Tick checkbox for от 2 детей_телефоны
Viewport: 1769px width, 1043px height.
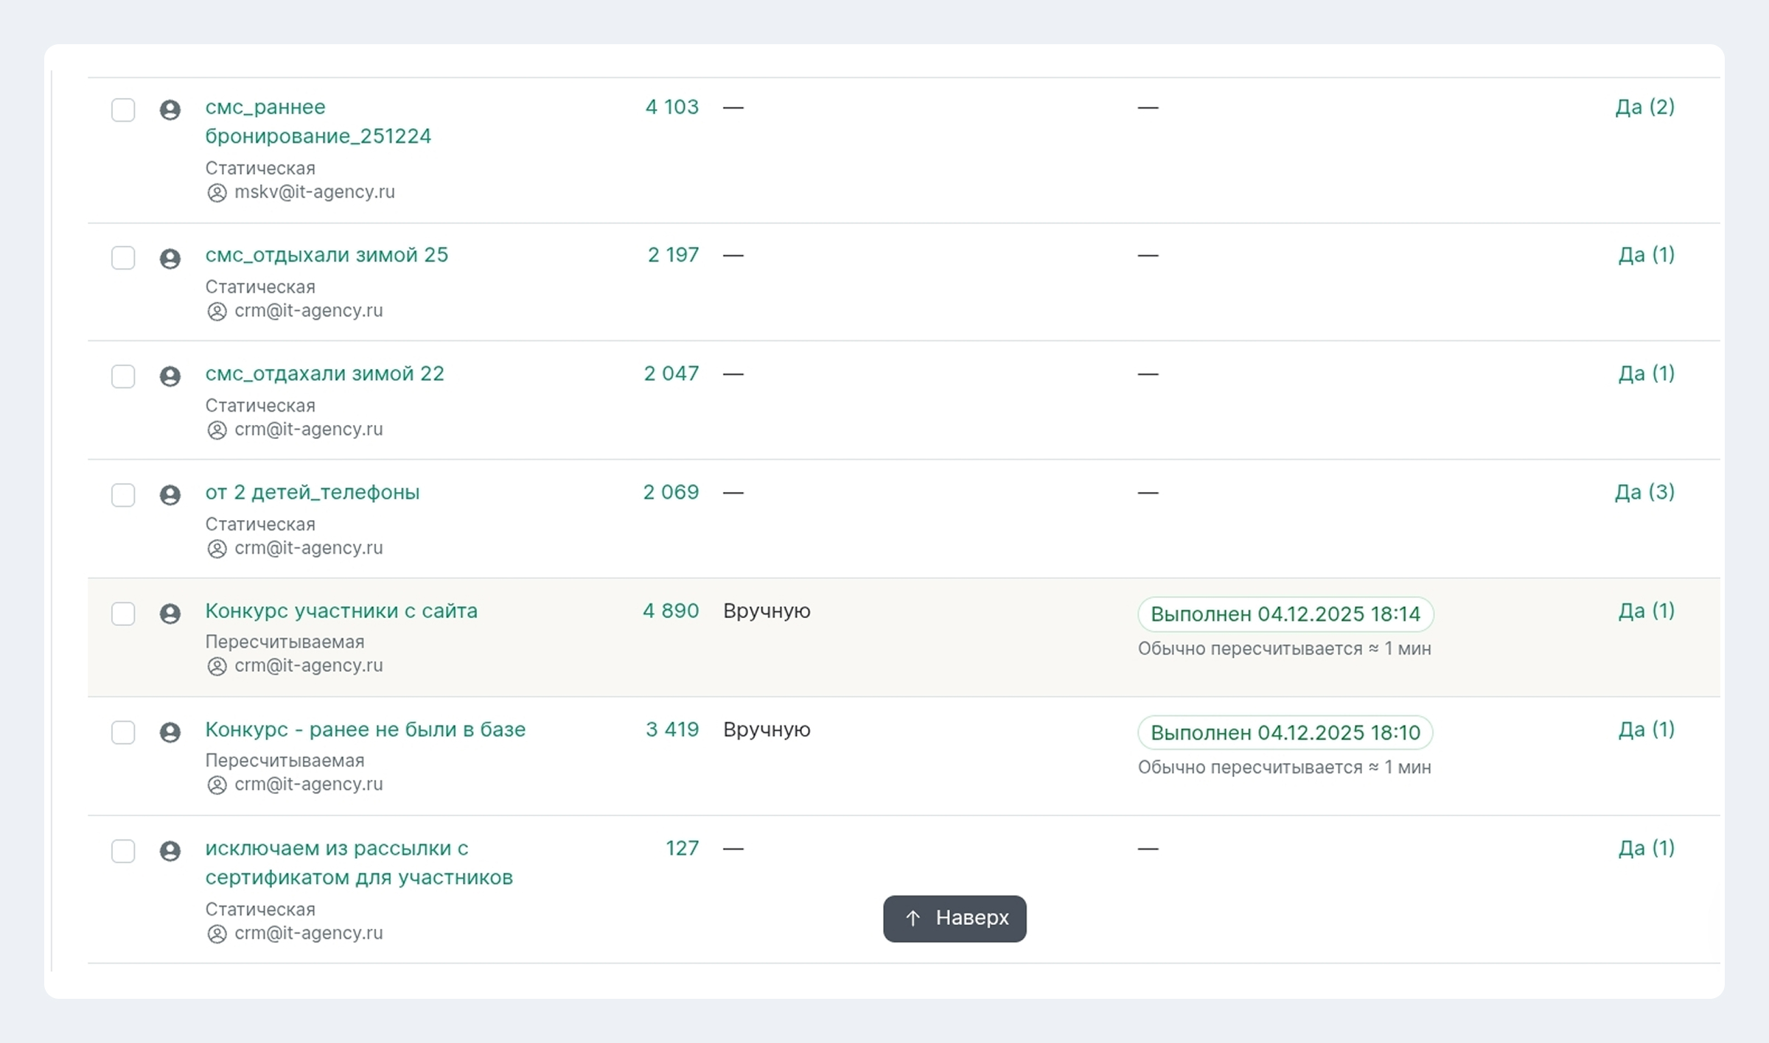click(x=123, y=495)
